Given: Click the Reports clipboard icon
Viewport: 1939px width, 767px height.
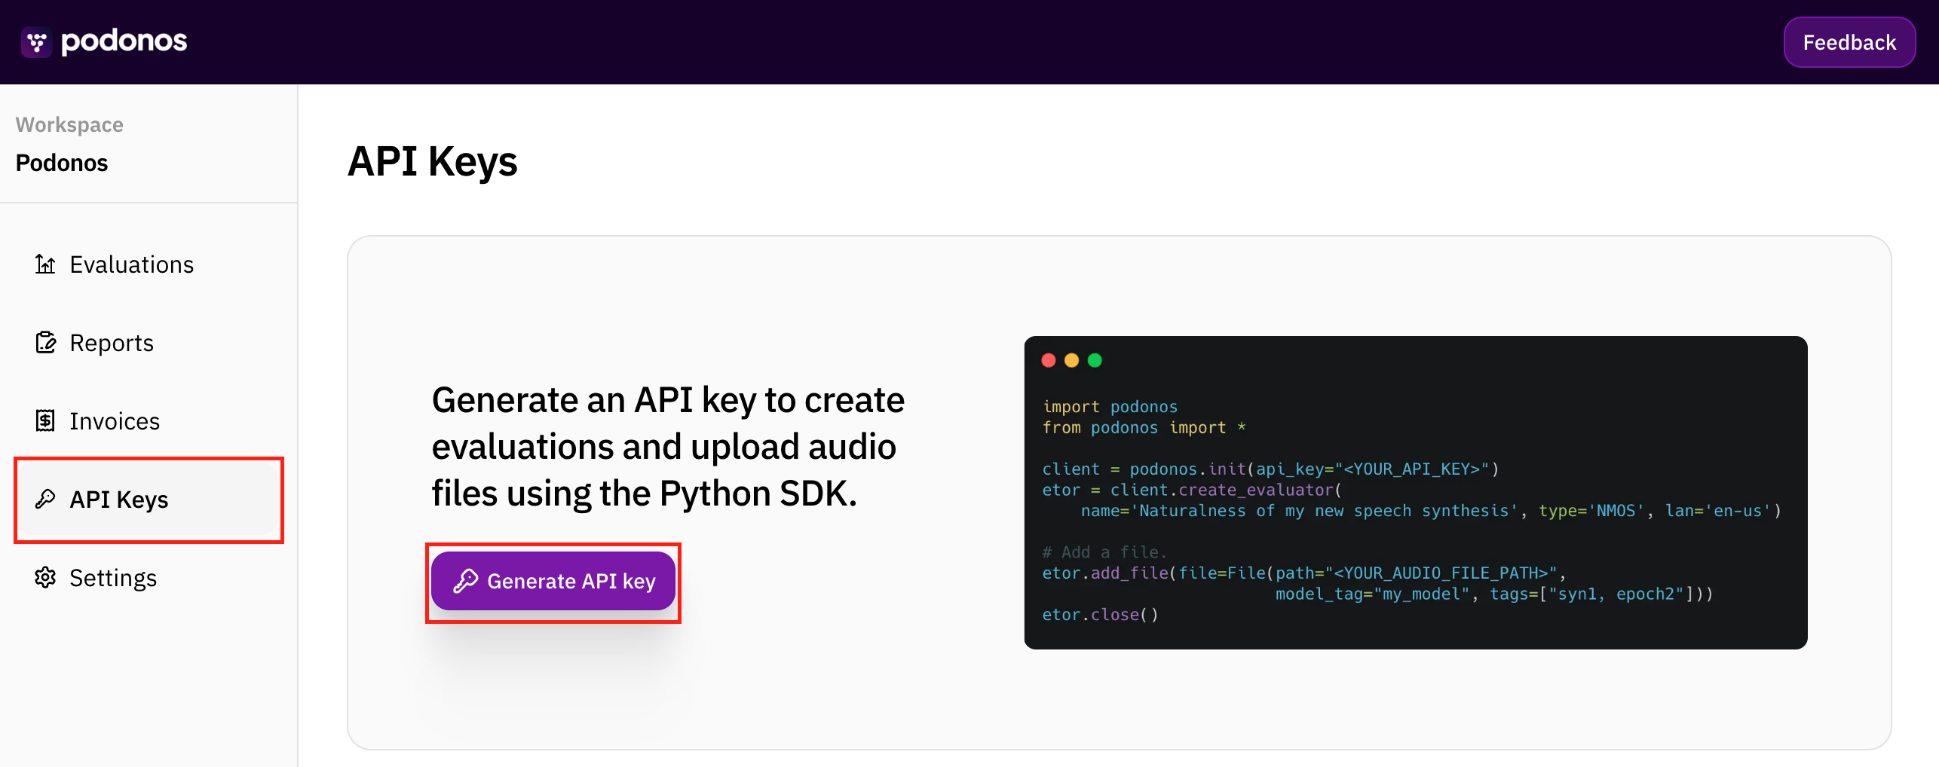Looking at the screenshot, I should [x=45, y=343].
